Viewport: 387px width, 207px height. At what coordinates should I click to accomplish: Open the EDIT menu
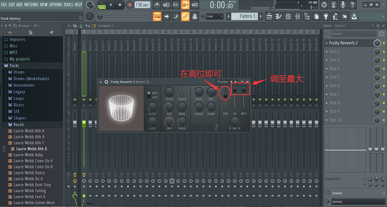pos(12,4)
